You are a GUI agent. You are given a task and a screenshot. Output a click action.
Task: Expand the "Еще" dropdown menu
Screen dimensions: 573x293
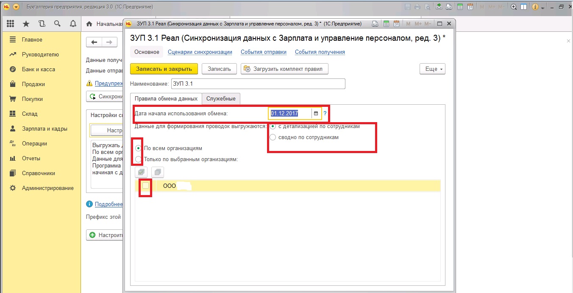(x=432, y=69)
